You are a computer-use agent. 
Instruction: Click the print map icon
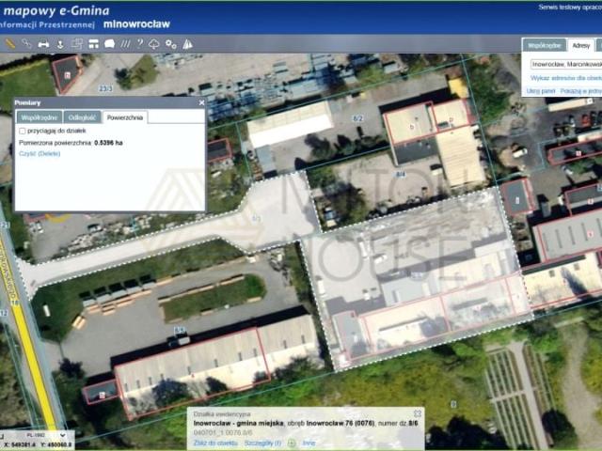coord(43,43)
